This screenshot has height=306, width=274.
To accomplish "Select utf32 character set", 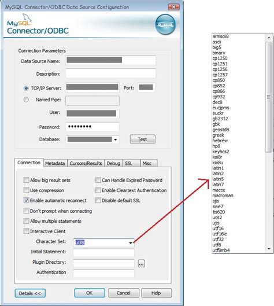I will [218, 239].
